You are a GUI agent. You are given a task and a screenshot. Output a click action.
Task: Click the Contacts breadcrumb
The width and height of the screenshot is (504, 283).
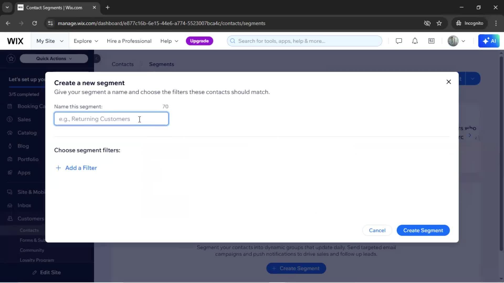pyautogui.click(x=123, y=64)
